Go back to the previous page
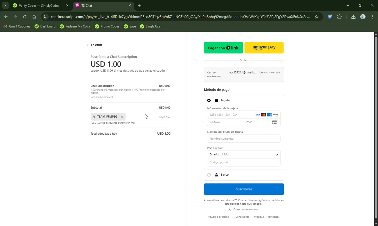 (6, 17)
